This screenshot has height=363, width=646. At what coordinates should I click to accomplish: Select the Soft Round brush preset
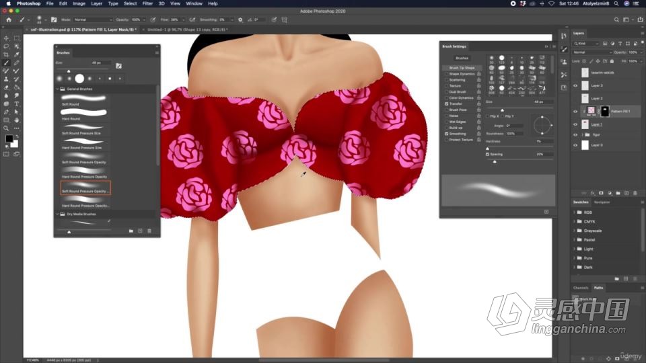click(x=83, y=100)
